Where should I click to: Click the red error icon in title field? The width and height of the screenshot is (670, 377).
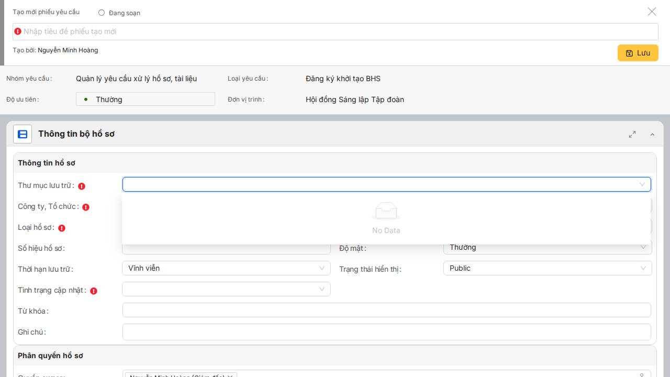(18, 31)
